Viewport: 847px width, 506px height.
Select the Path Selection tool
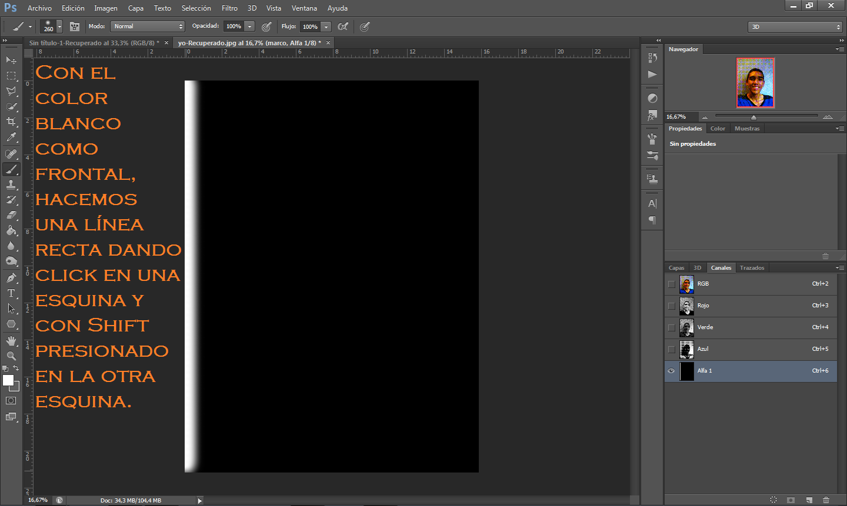11,309
